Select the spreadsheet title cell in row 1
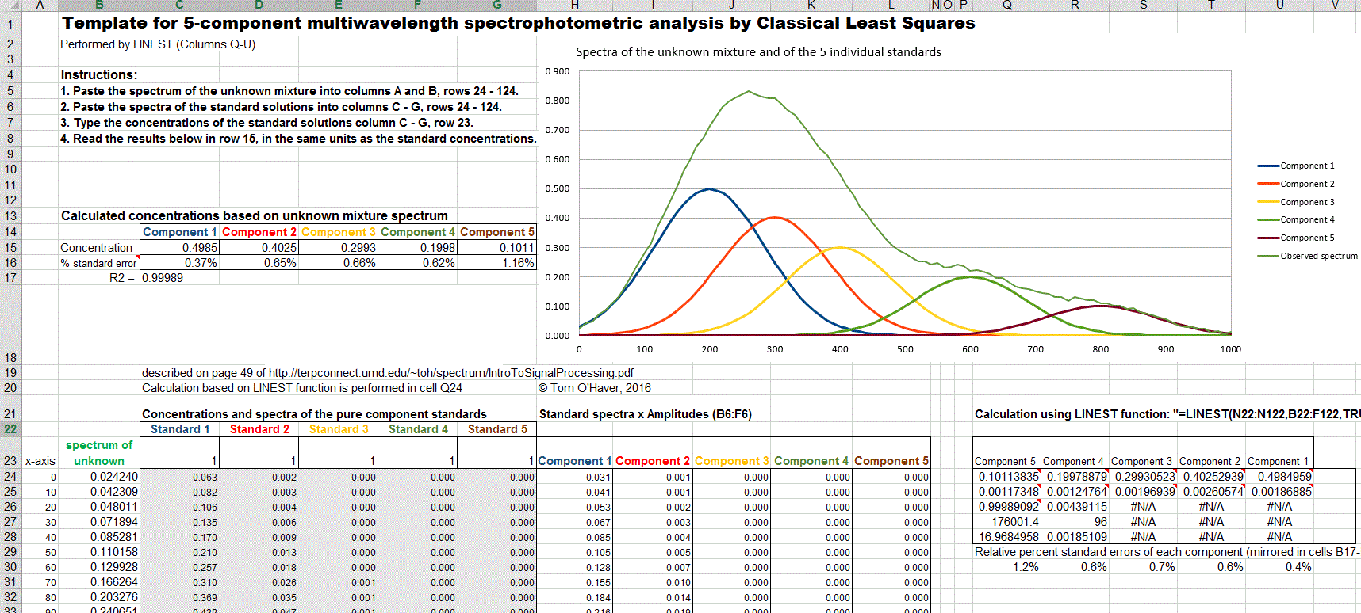The height and width of the screenshot is (613, 1361). [x=518, y=23]
